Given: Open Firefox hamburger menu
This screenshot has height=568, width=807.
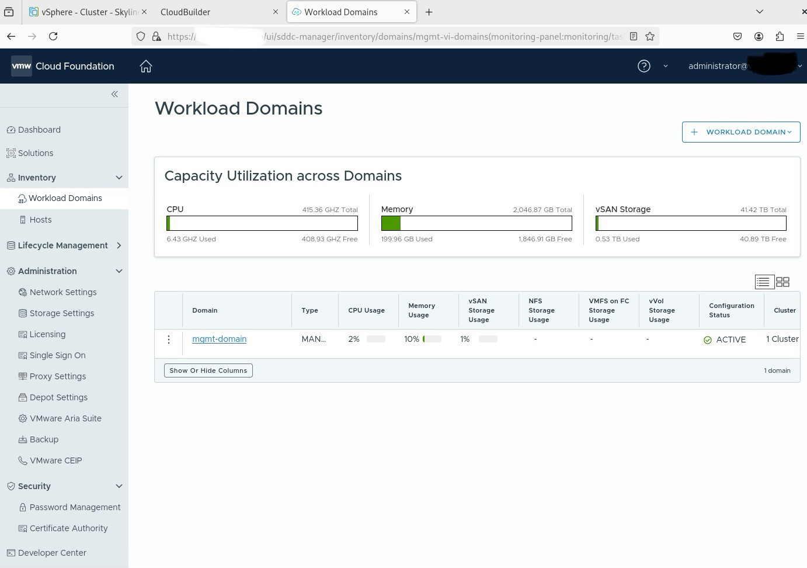Looking at the screenshot, I should (x=801, y=36).
